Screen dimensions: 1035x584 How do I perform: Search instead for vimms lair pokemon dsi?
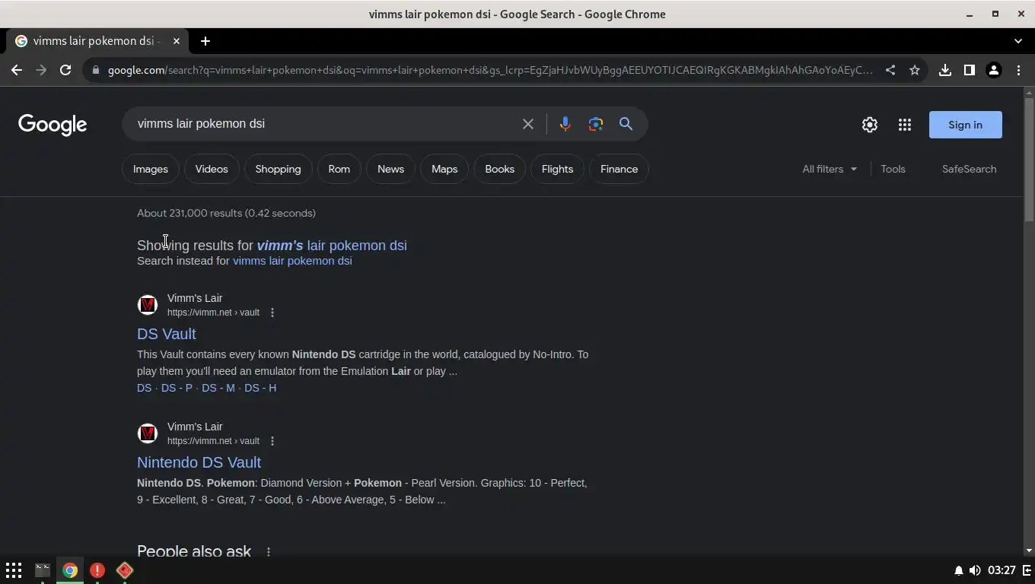292,261
